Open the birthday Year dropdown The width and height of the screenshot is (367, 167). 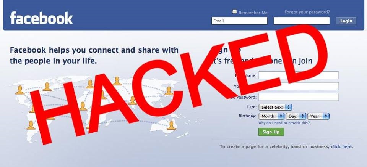coord(318,116)
